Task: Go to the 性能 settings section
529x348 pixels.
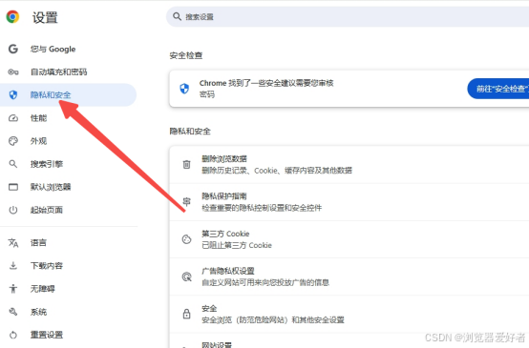Action: coord(68,118)
